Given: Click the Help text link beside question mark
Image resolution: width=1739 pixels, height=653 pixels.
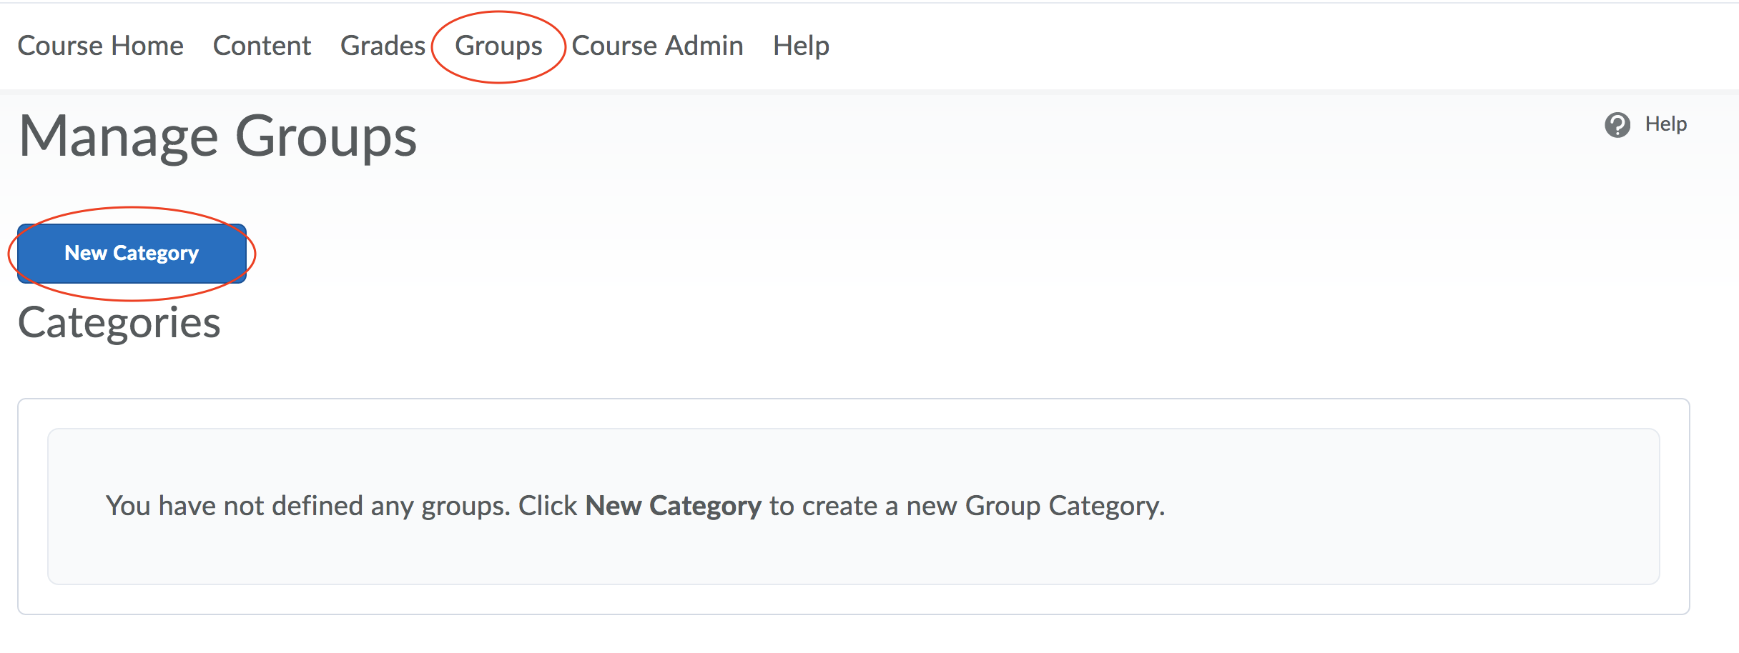Looking at the screenshot, I should (1665, 124).
